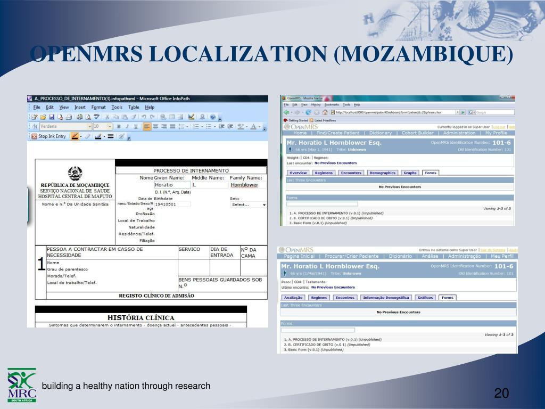
Task: Toggle Bold formatting in InfoPath
Action: coord(119,127)
